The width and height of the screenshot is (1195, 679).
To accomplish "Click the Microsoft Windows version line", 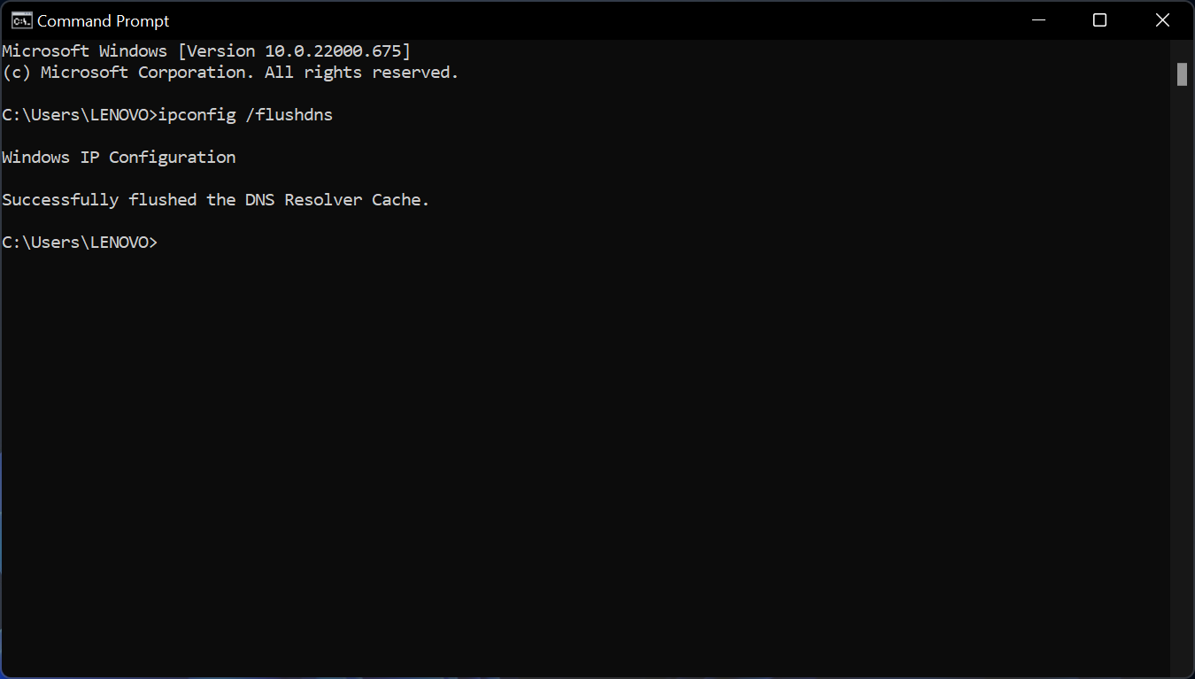I will [x=206, y=51].
